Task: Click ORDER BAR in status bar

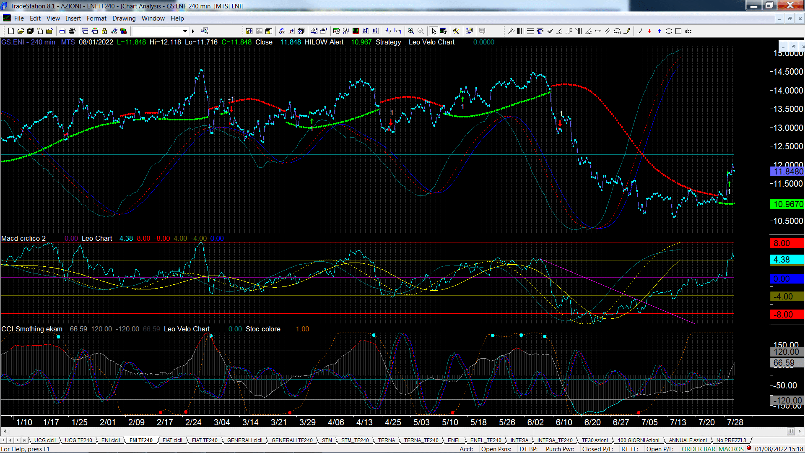Action: 699,449
